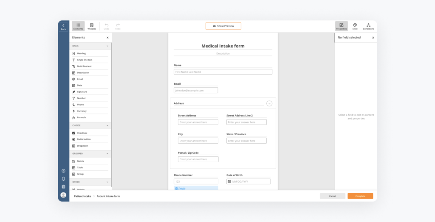Add the Radio button element
Viewport: 435px width, 222px height.
click(x=84, y=139)
